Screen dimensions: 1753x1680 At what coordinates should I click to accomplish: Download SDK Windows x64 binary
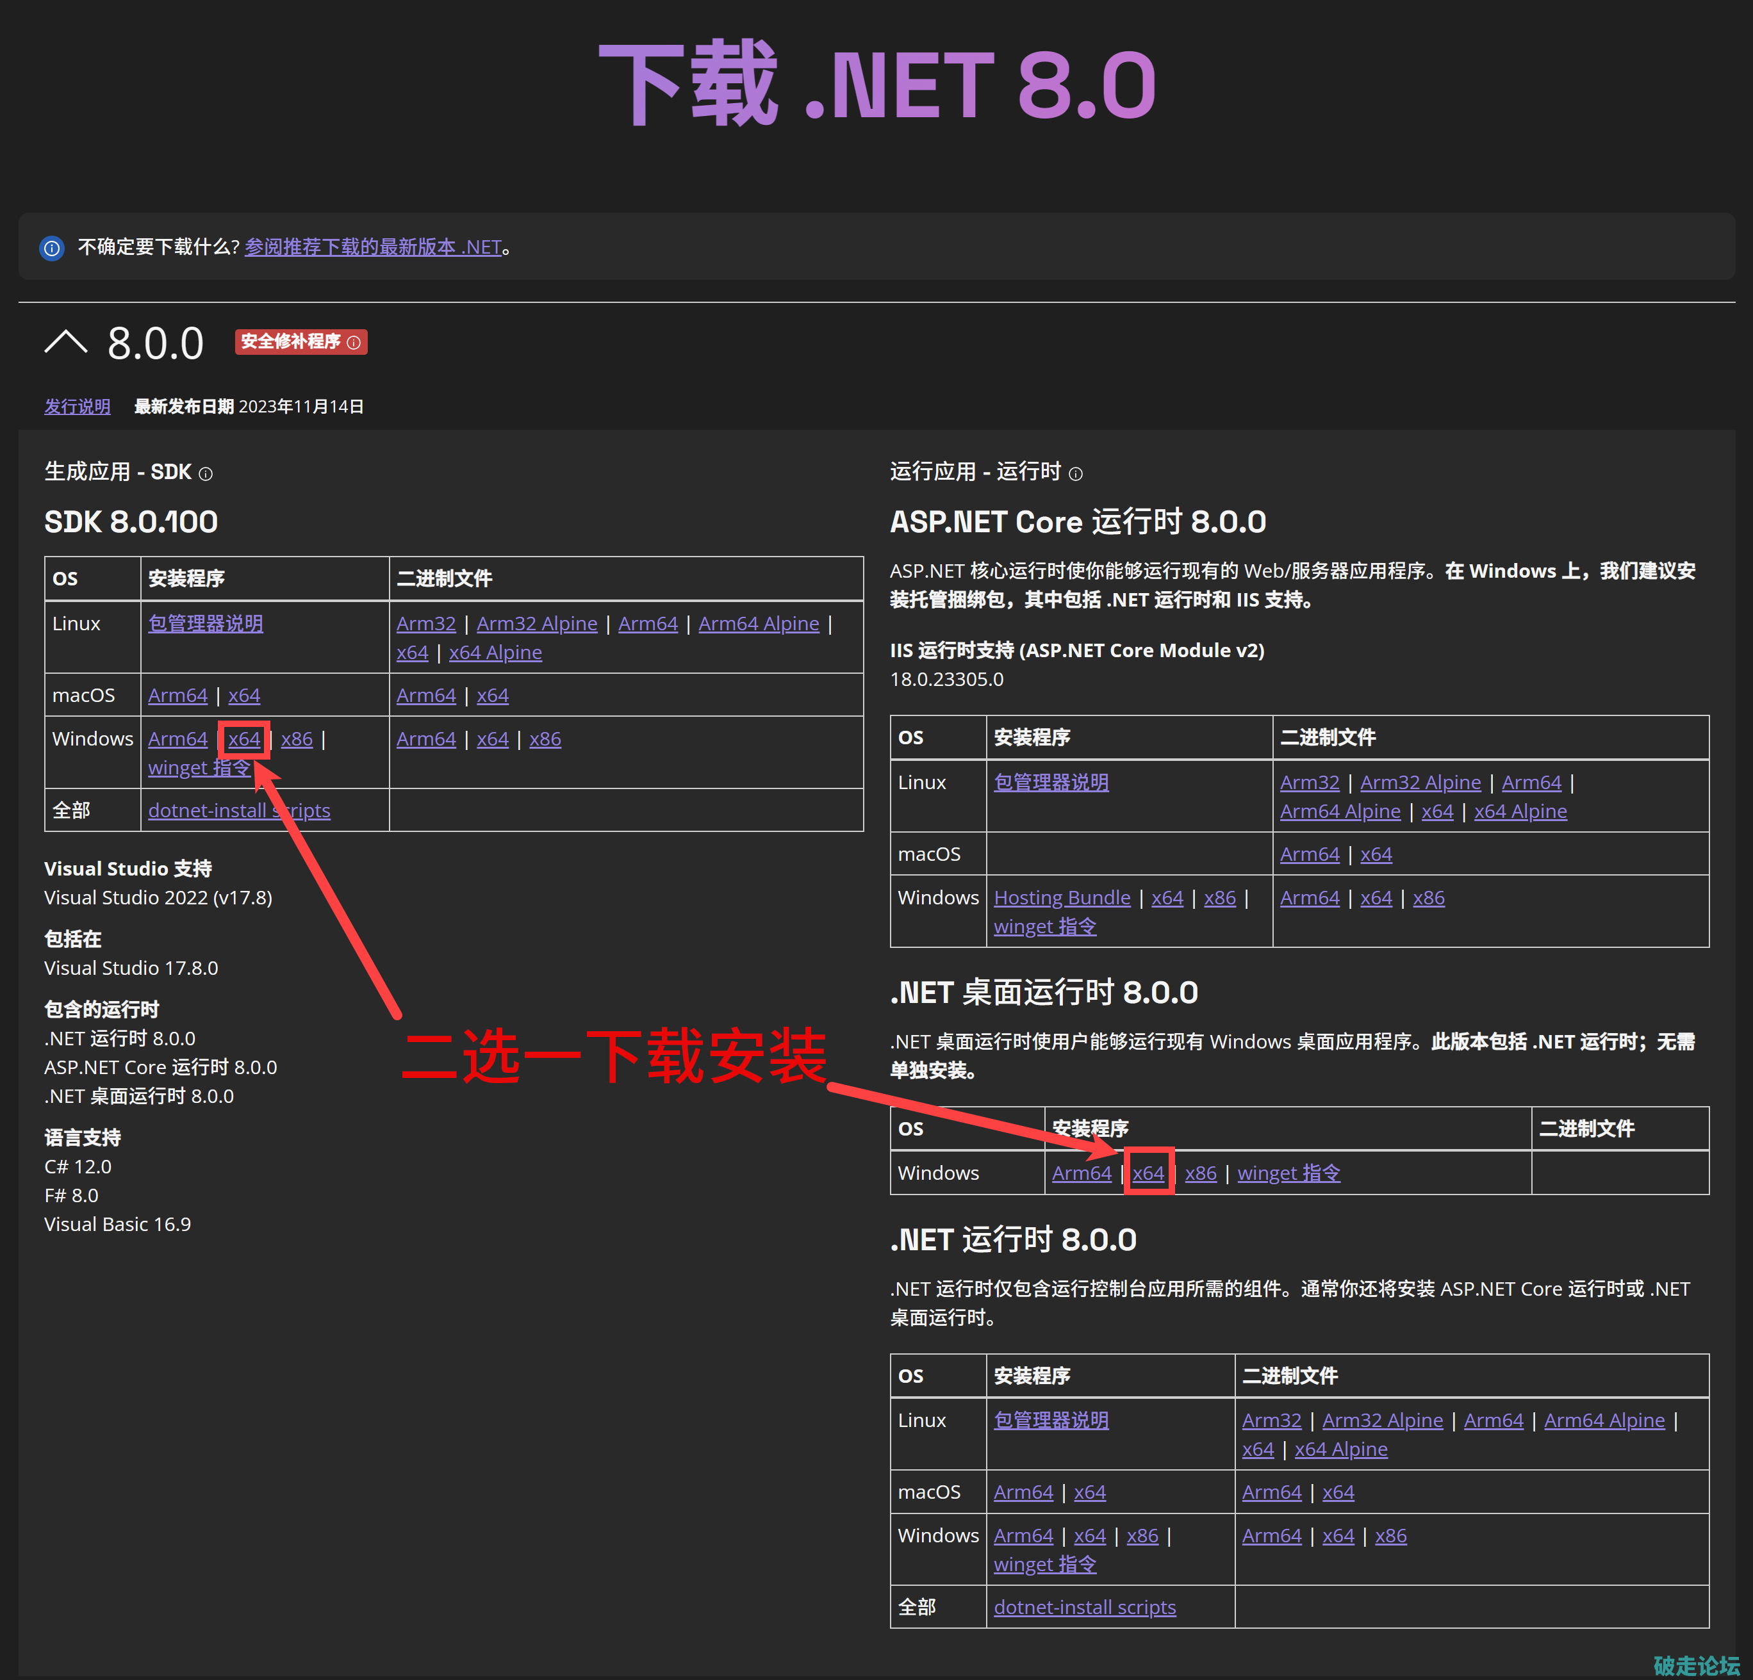[x=493, y=739]
